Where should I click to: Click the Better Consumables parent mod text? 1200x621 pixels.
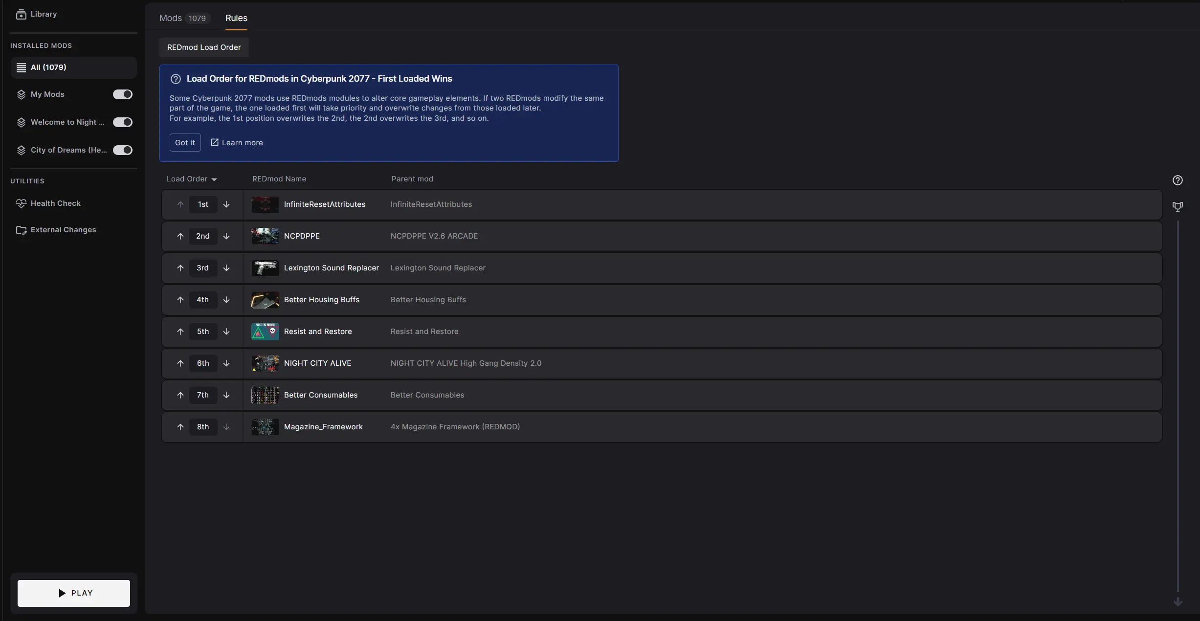pos(427,395)
